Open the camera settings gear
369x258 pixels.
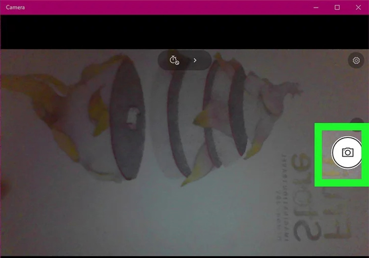point(356,60)
